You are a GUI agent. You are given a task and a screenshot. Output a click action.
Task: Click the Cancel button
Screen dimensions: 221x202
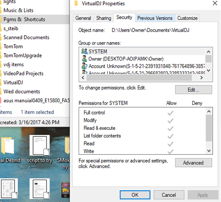point(169,195)
